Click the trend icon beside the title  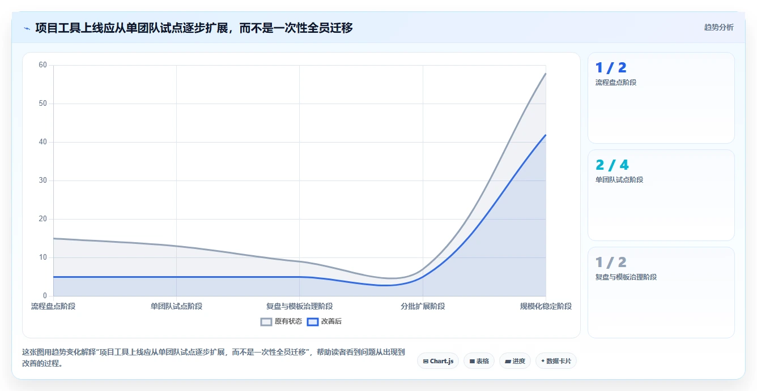tap(27, 28)
